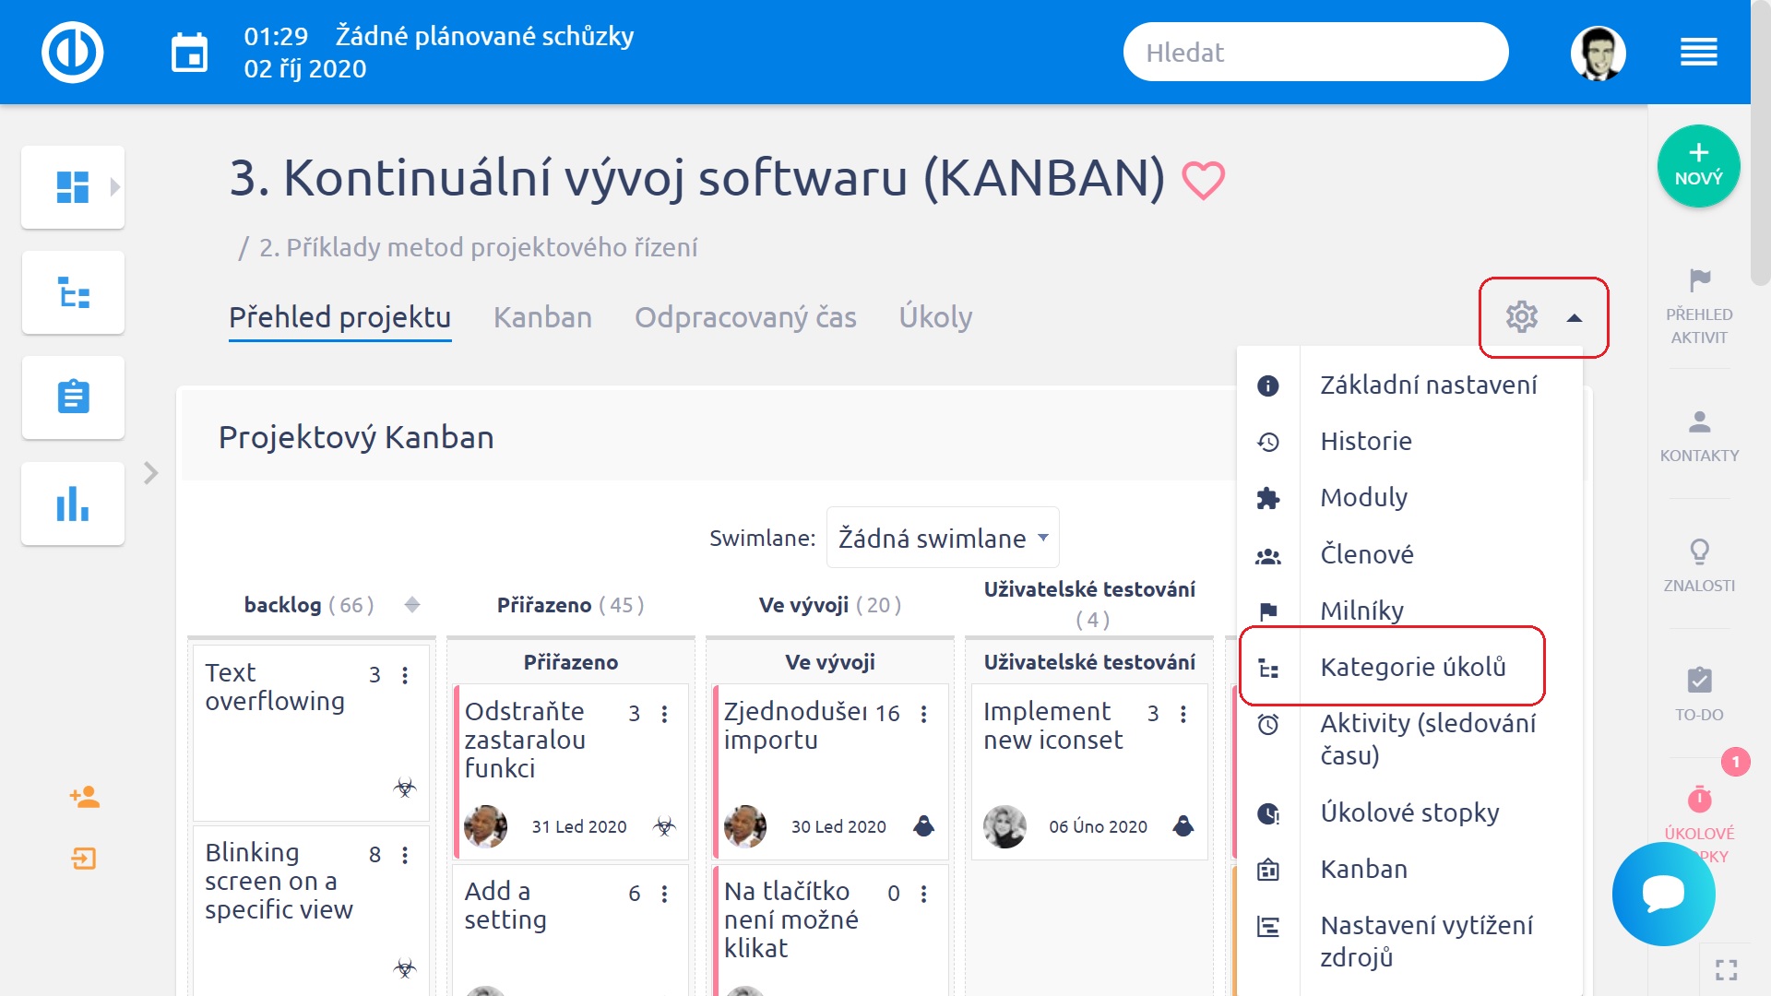Open the dashboard icon in left sidebar

pos(73,187)
